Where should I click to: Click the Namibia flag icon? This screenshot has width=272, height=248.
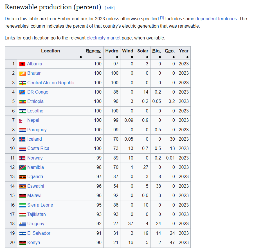click(x=23, y=167)
